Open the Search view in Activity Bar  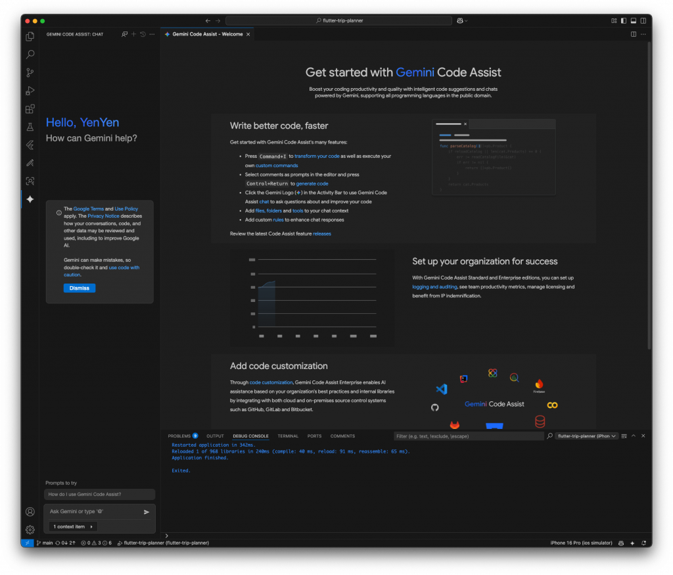(x=30, y=55)
